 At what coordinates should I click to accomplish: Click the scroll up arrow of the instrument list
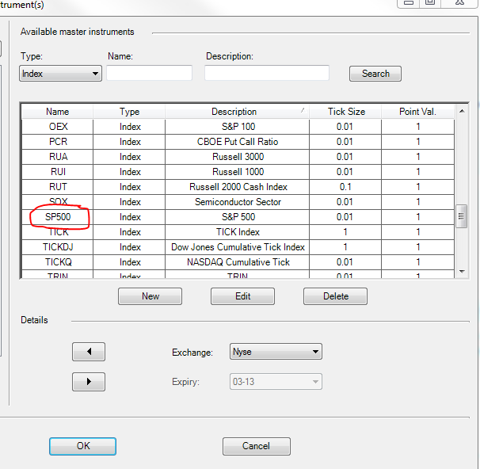pos(462,111)
